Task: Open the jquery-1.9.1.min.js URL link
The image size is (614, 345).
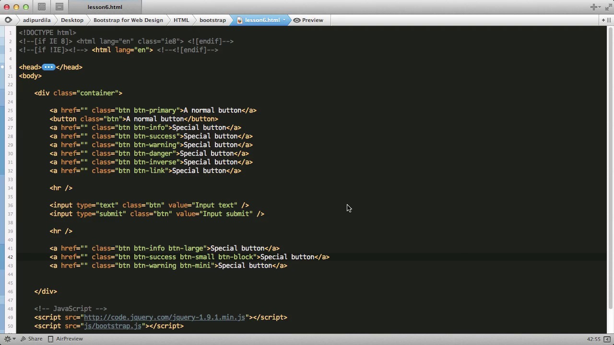Action: (165, 317)
